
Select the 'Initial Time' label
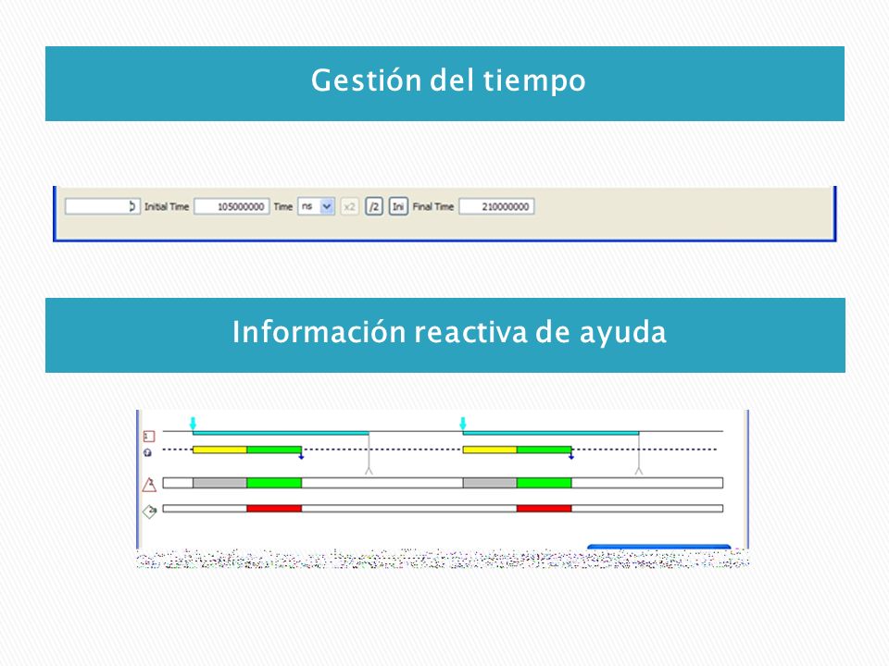[166, 206]
